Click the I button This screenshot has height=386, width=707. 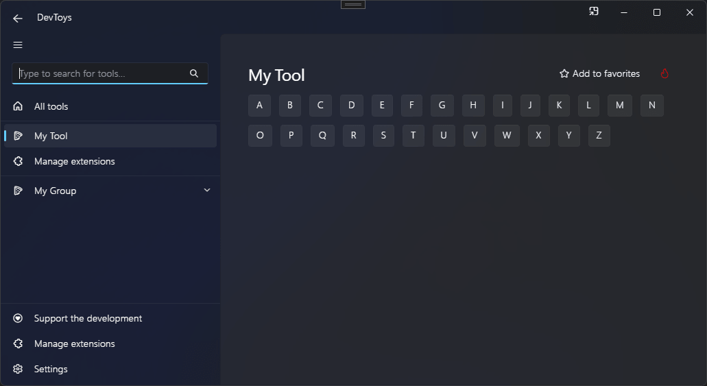coord(502,106)
